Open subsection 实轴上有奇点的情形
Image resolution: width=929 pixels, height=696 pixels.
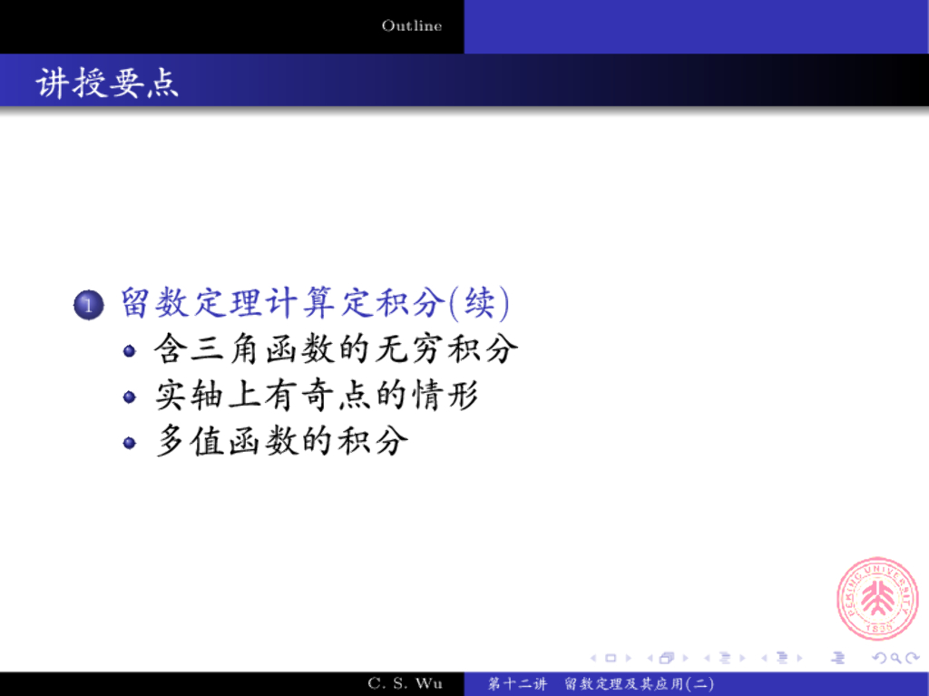[317, 395]
